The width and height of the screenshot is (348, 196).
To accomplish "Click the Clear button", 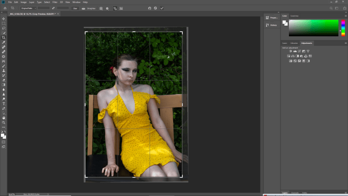I will [75, 8].
